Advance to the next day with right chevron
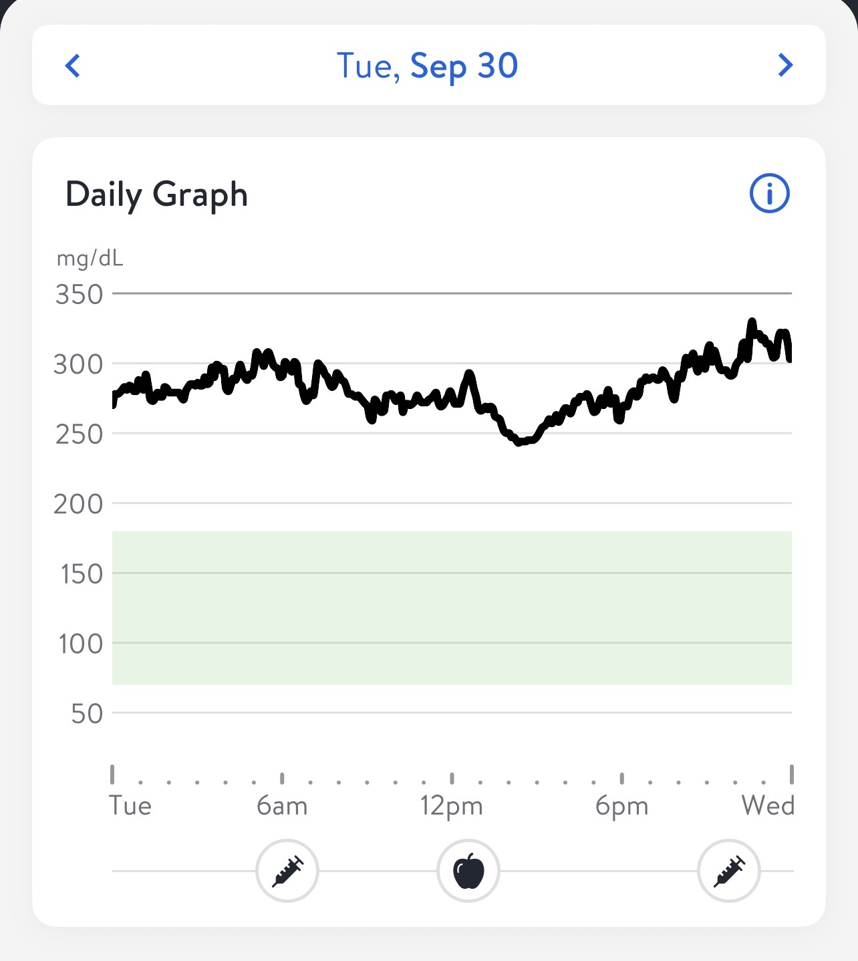 785,65
